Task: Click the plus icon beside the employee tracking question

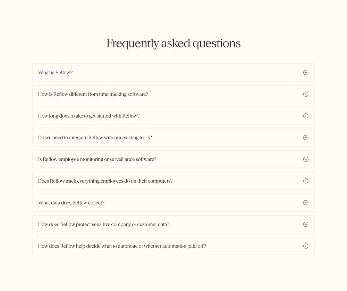Action: pos(306,181)
